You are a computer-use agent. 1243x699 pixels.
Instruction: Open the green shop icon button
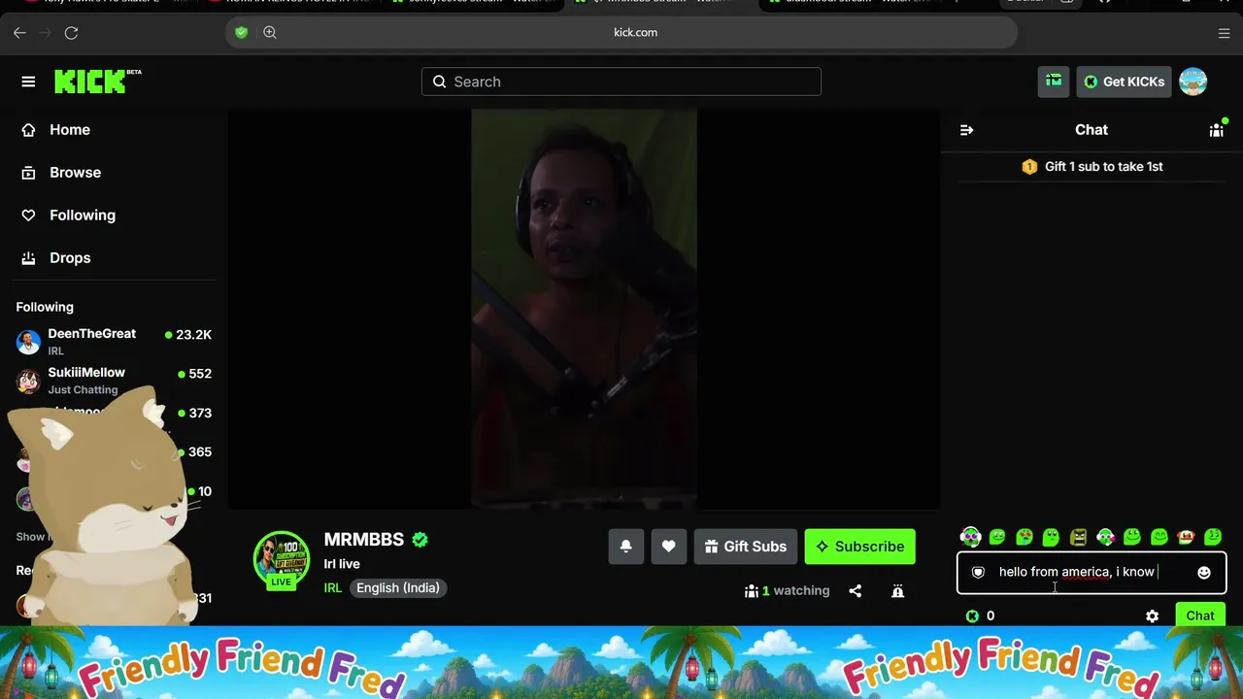(1054, 82)
